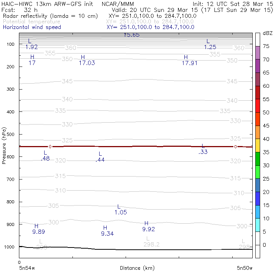
Task: Click the left '0' label on the red line
Action: pos(50,147)
